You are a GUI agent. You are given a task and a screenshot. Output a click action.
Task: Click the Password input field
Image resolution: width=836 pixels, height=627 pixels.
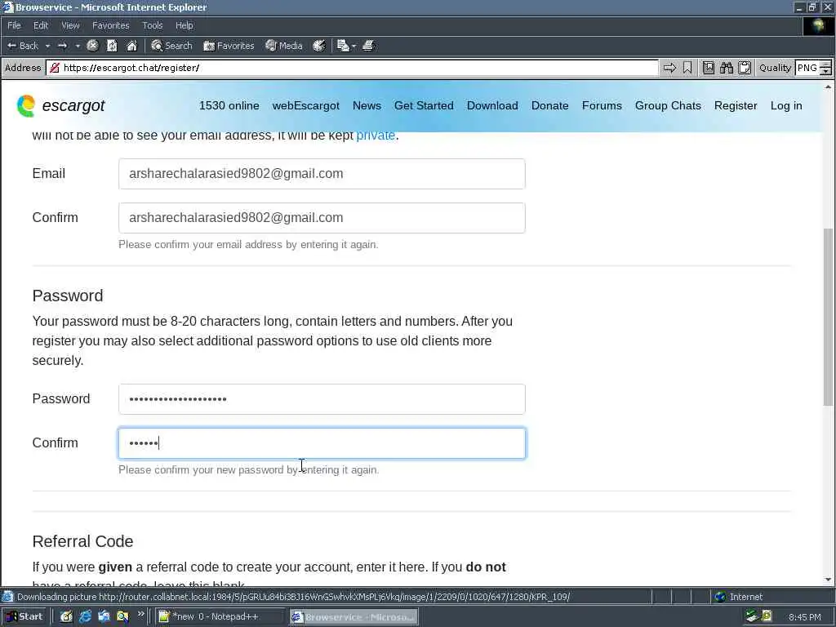tap(322, 398)
